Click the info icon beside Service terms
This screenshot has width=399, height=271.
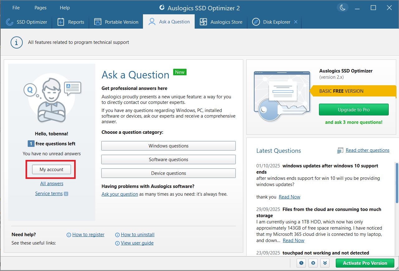coord(66,194)
